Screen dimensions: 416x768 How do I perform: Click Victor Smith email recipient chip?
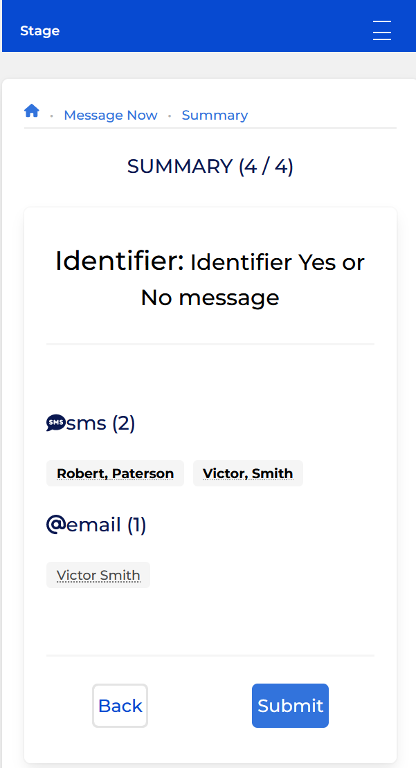[98, 575]
